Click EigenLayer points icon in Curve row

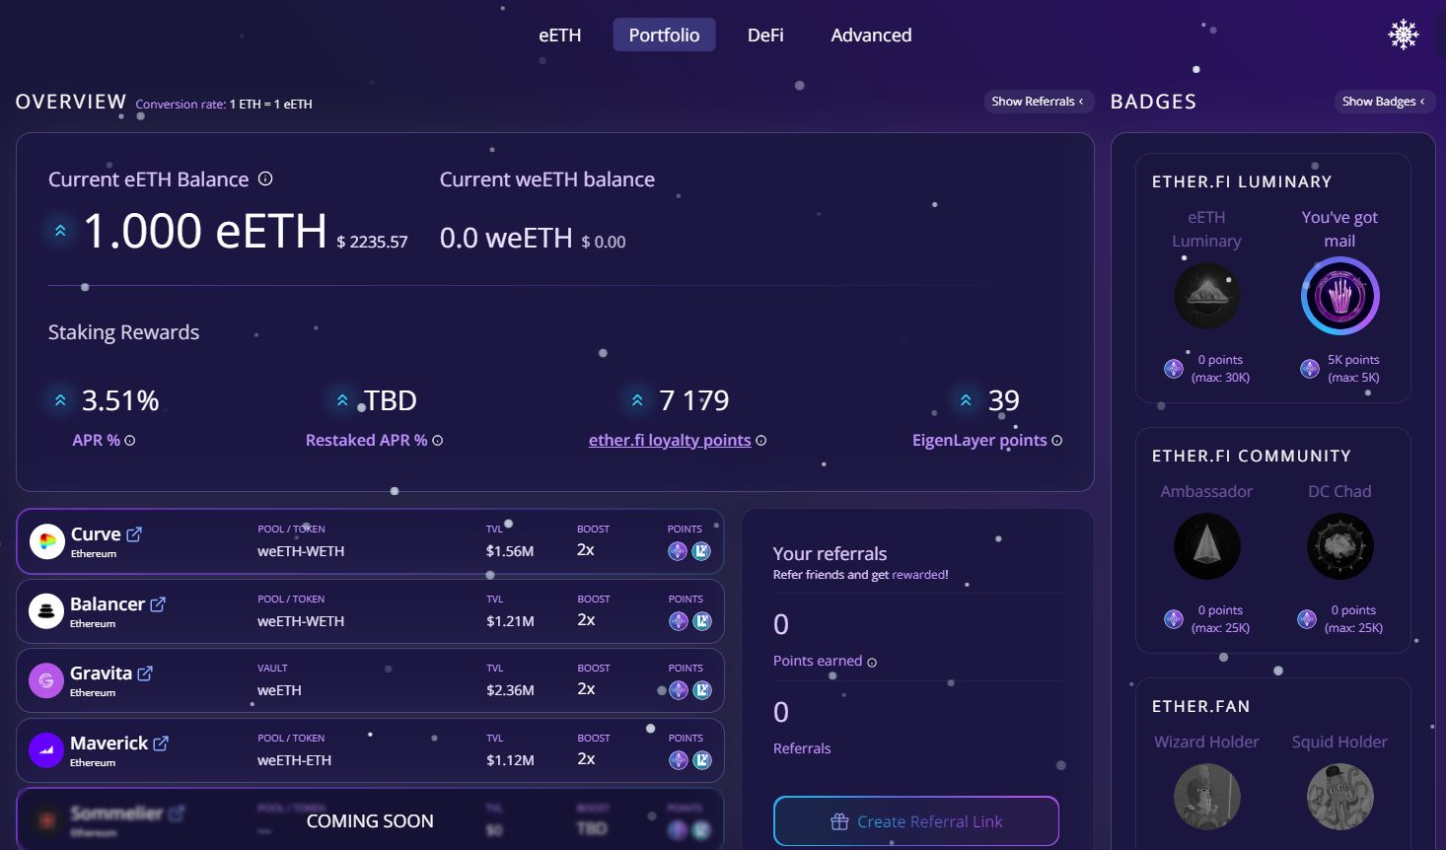click(701, 551)
